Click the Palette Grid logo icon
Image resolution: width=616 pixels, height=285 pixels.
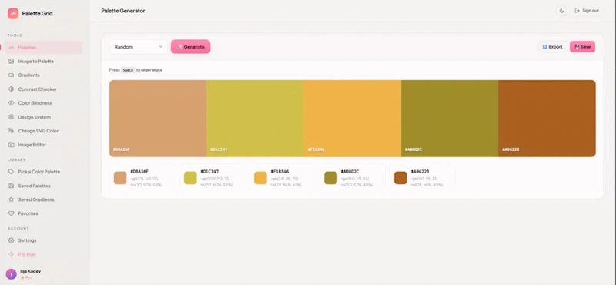click(13, 13)
